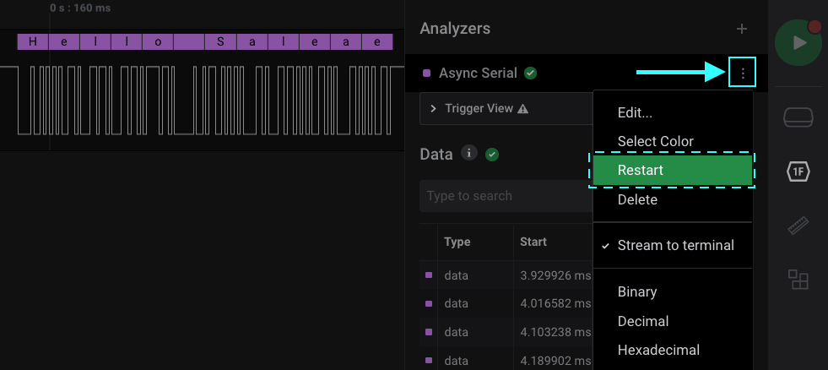Click Edit... in the analyzer menu
The image size is (828, 370).
coord(635,113)
